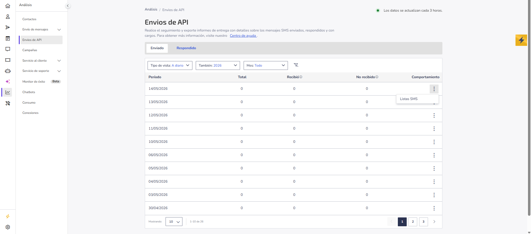Click the paper-plane send icon in rail
Viewport: 531px width, 234px height.
[x=8, y=27]
